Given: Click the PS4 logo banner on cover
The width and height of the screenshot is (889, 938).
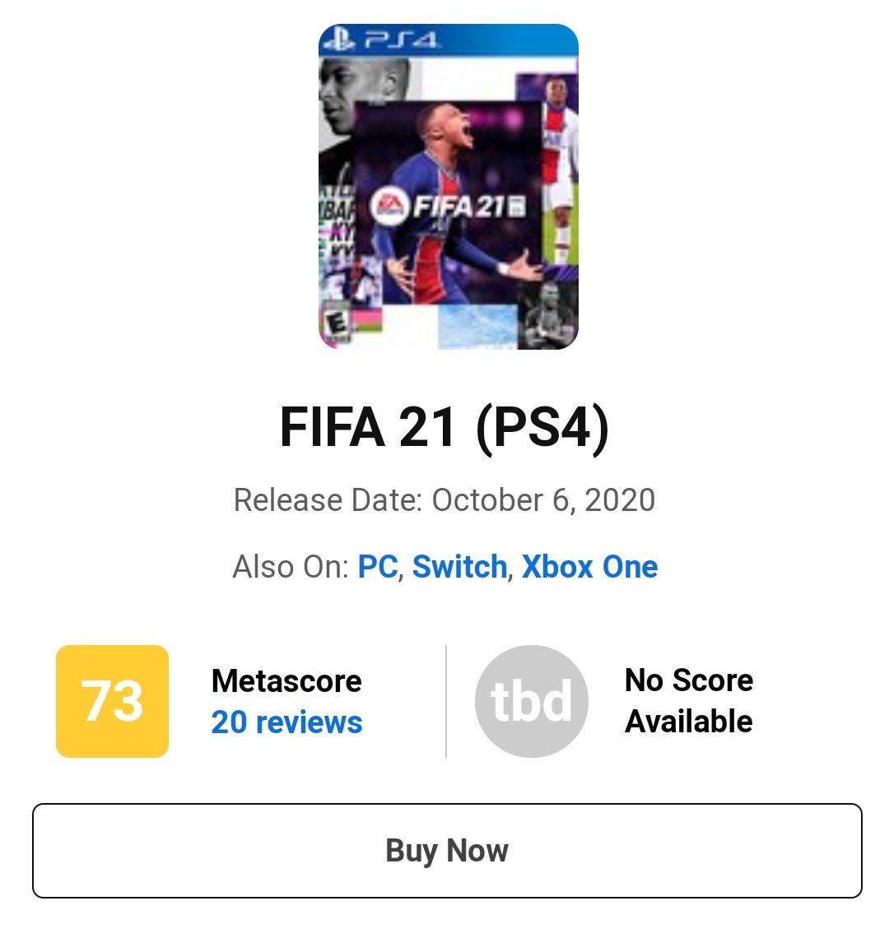Looking at the screenshot, I should 449,40.
